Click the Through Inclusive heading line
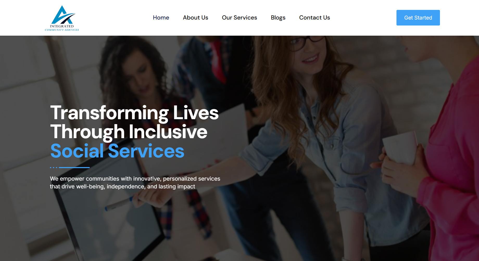This screenshot has height=261, width=479. coord(129,132)
